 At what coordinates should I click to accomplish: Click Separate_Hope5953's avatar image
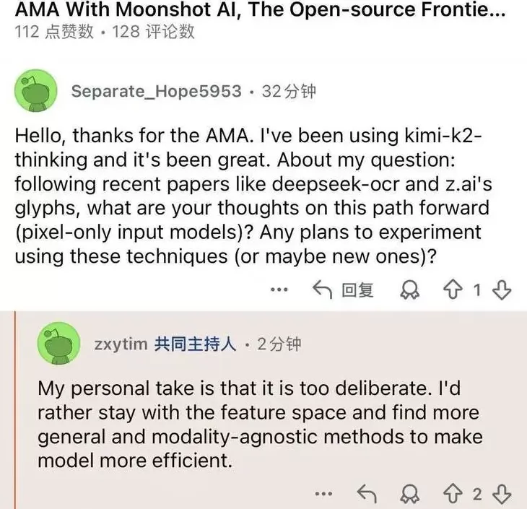36,92
